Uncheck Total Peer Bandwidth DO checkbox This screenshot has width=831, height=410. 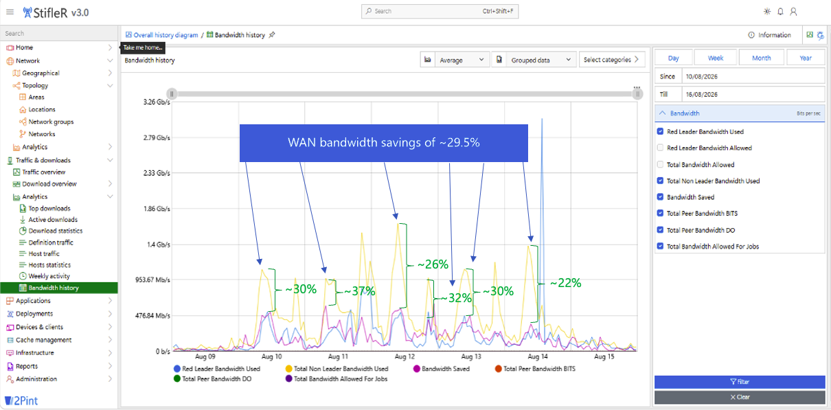click(x=660, y=230)
